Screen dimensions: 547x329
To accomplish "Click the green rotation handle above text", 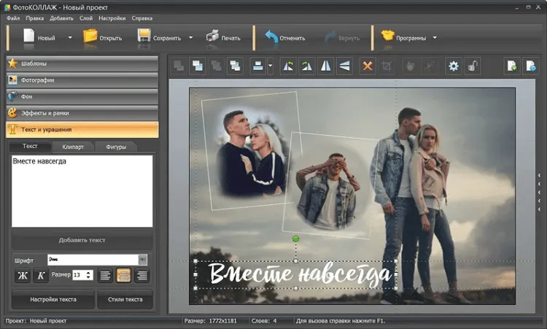I will click(x=295, y=239).
